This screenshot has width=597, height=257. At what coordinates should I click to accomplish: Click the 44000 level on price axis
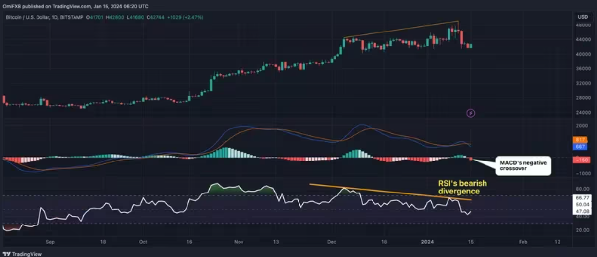[x=584, y=39]
